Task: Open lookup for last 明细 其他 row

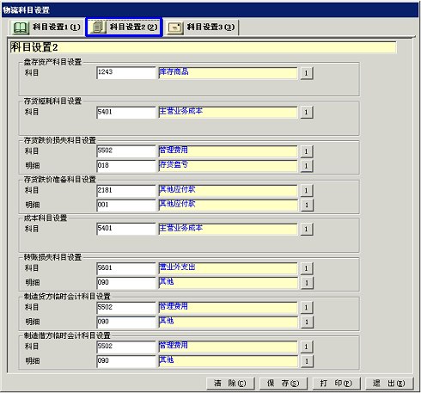Action: point(307,361)
